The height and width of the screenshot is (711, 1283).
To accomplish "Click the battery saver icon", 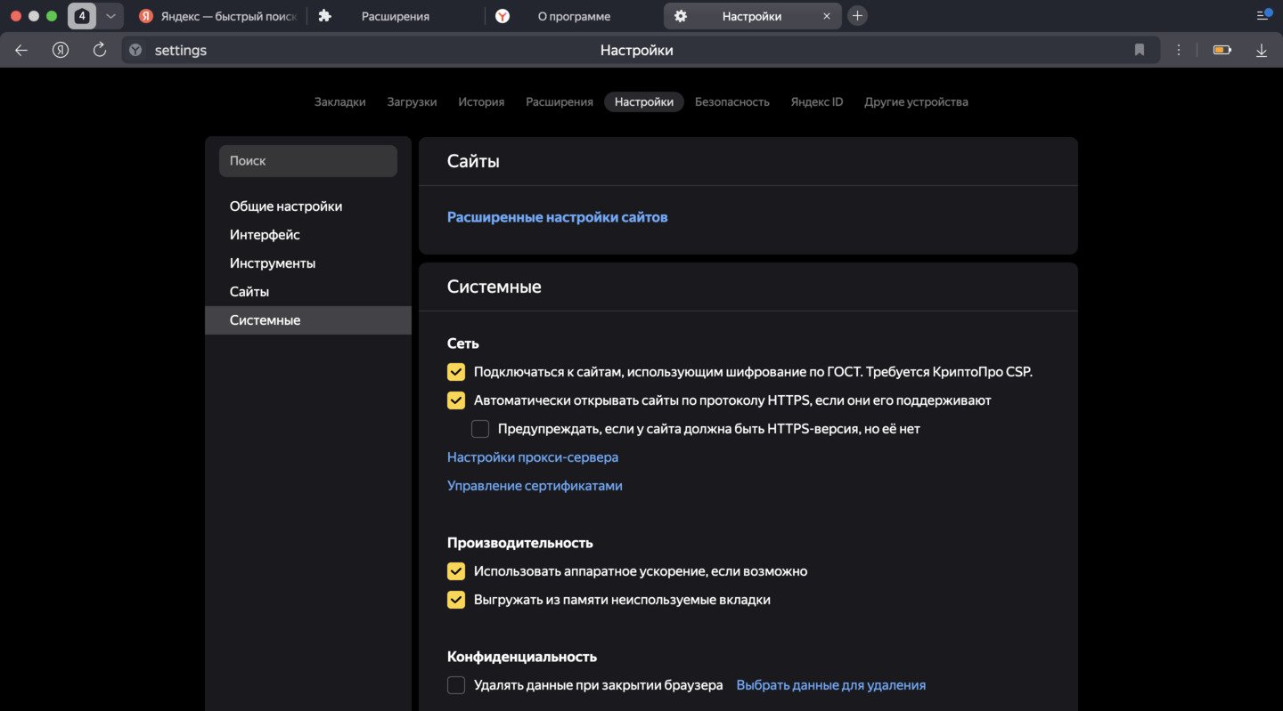I will coord(1222,50).
